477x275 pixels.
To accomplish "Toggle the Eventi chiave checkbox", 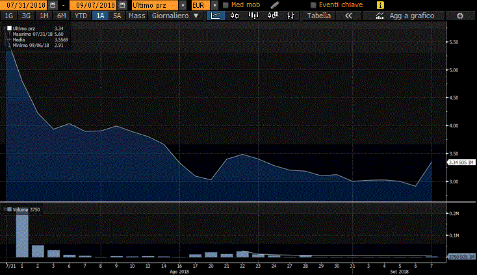I will [313, 5].
